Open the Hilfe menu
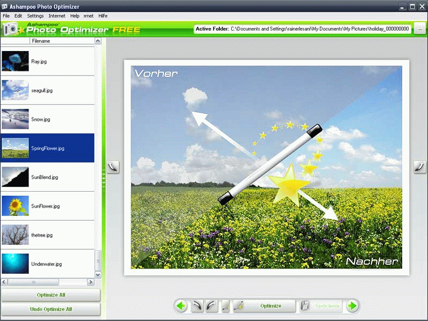 (x=103, y=16)
